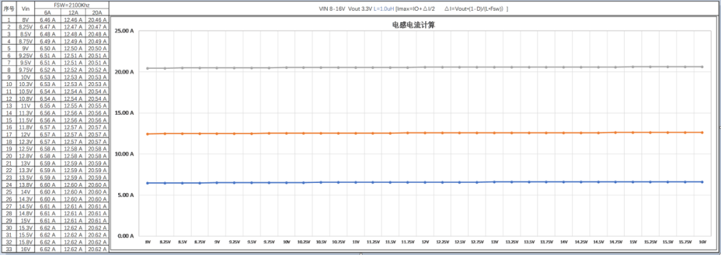Click the '16V' label on chart x-axis

coord(702,242)
